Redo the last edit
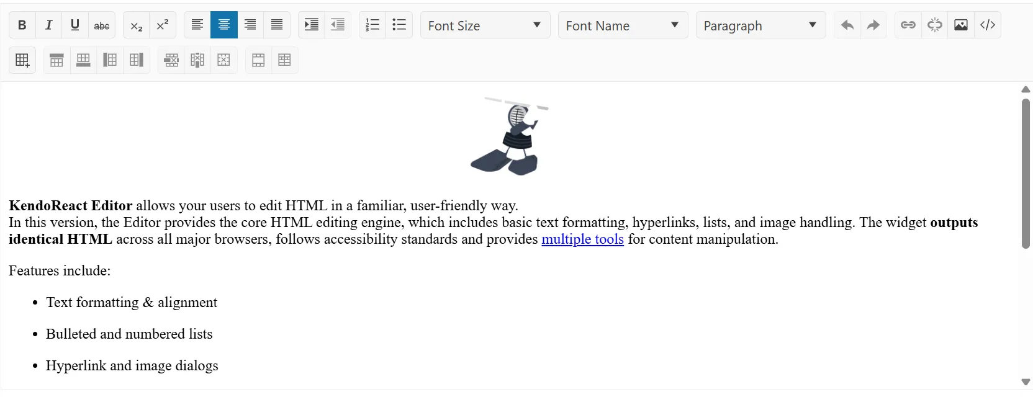Viewport: 1033px width, 410px height. point(873,25)
